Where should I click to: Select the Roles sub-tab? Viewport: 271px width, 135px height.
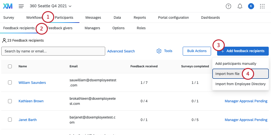141,28
